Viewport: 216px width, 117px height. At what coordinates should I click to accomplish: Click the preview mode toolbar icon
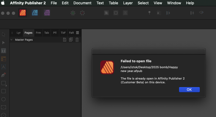[201, 13]
